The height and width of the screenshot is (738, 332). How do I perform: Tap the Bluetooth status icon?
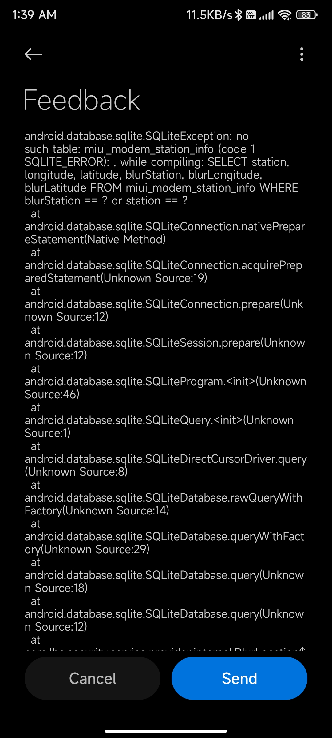coord(239,15)
